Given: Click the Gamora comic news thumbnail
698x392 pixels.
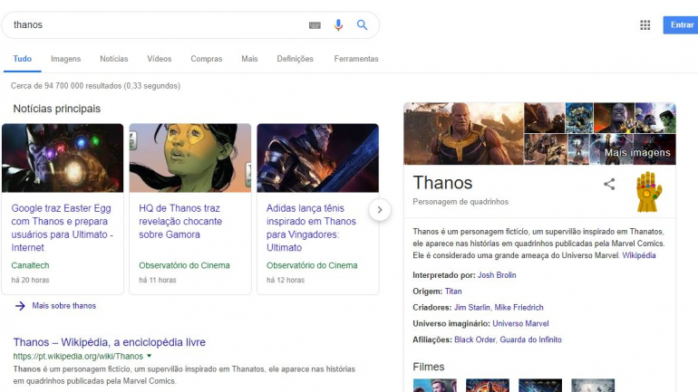Looking at the screenshot, I should tap(190, 158).
